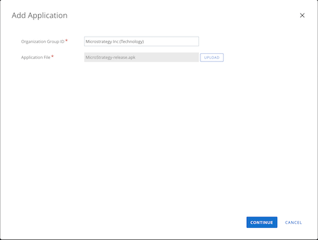
Task: Edit the organization group value box
Action: (141, 41)
